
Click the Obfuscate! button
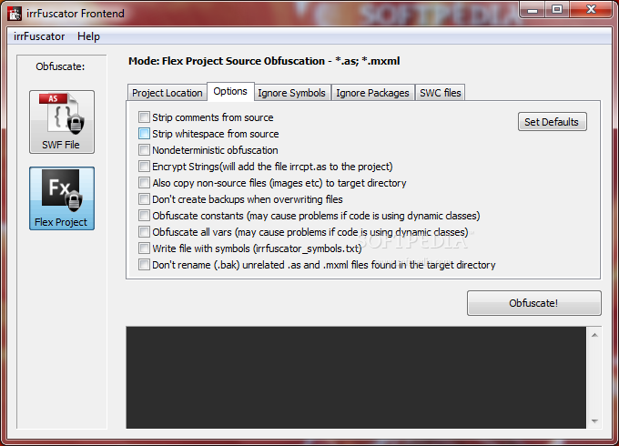[533, 303]
